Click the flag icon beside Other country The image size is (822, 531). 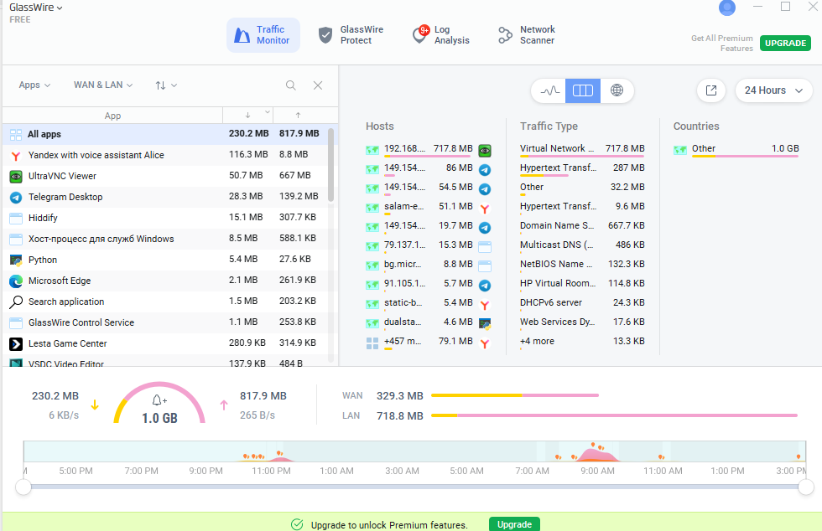[680, 150]
